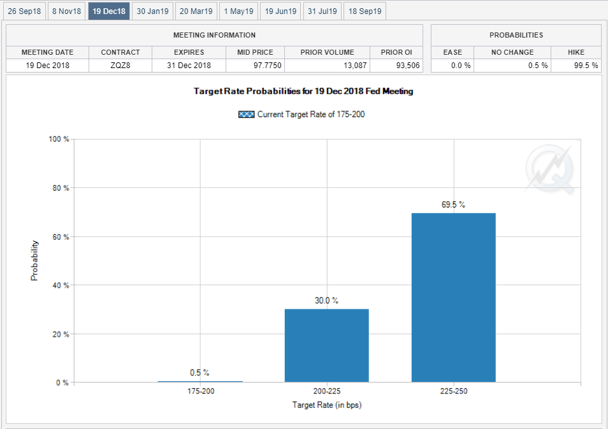Image resolution: width=608 pixels, height=429 pixels.
Task: Click the 200-225 x-axis label
Action: pos(327,391)
